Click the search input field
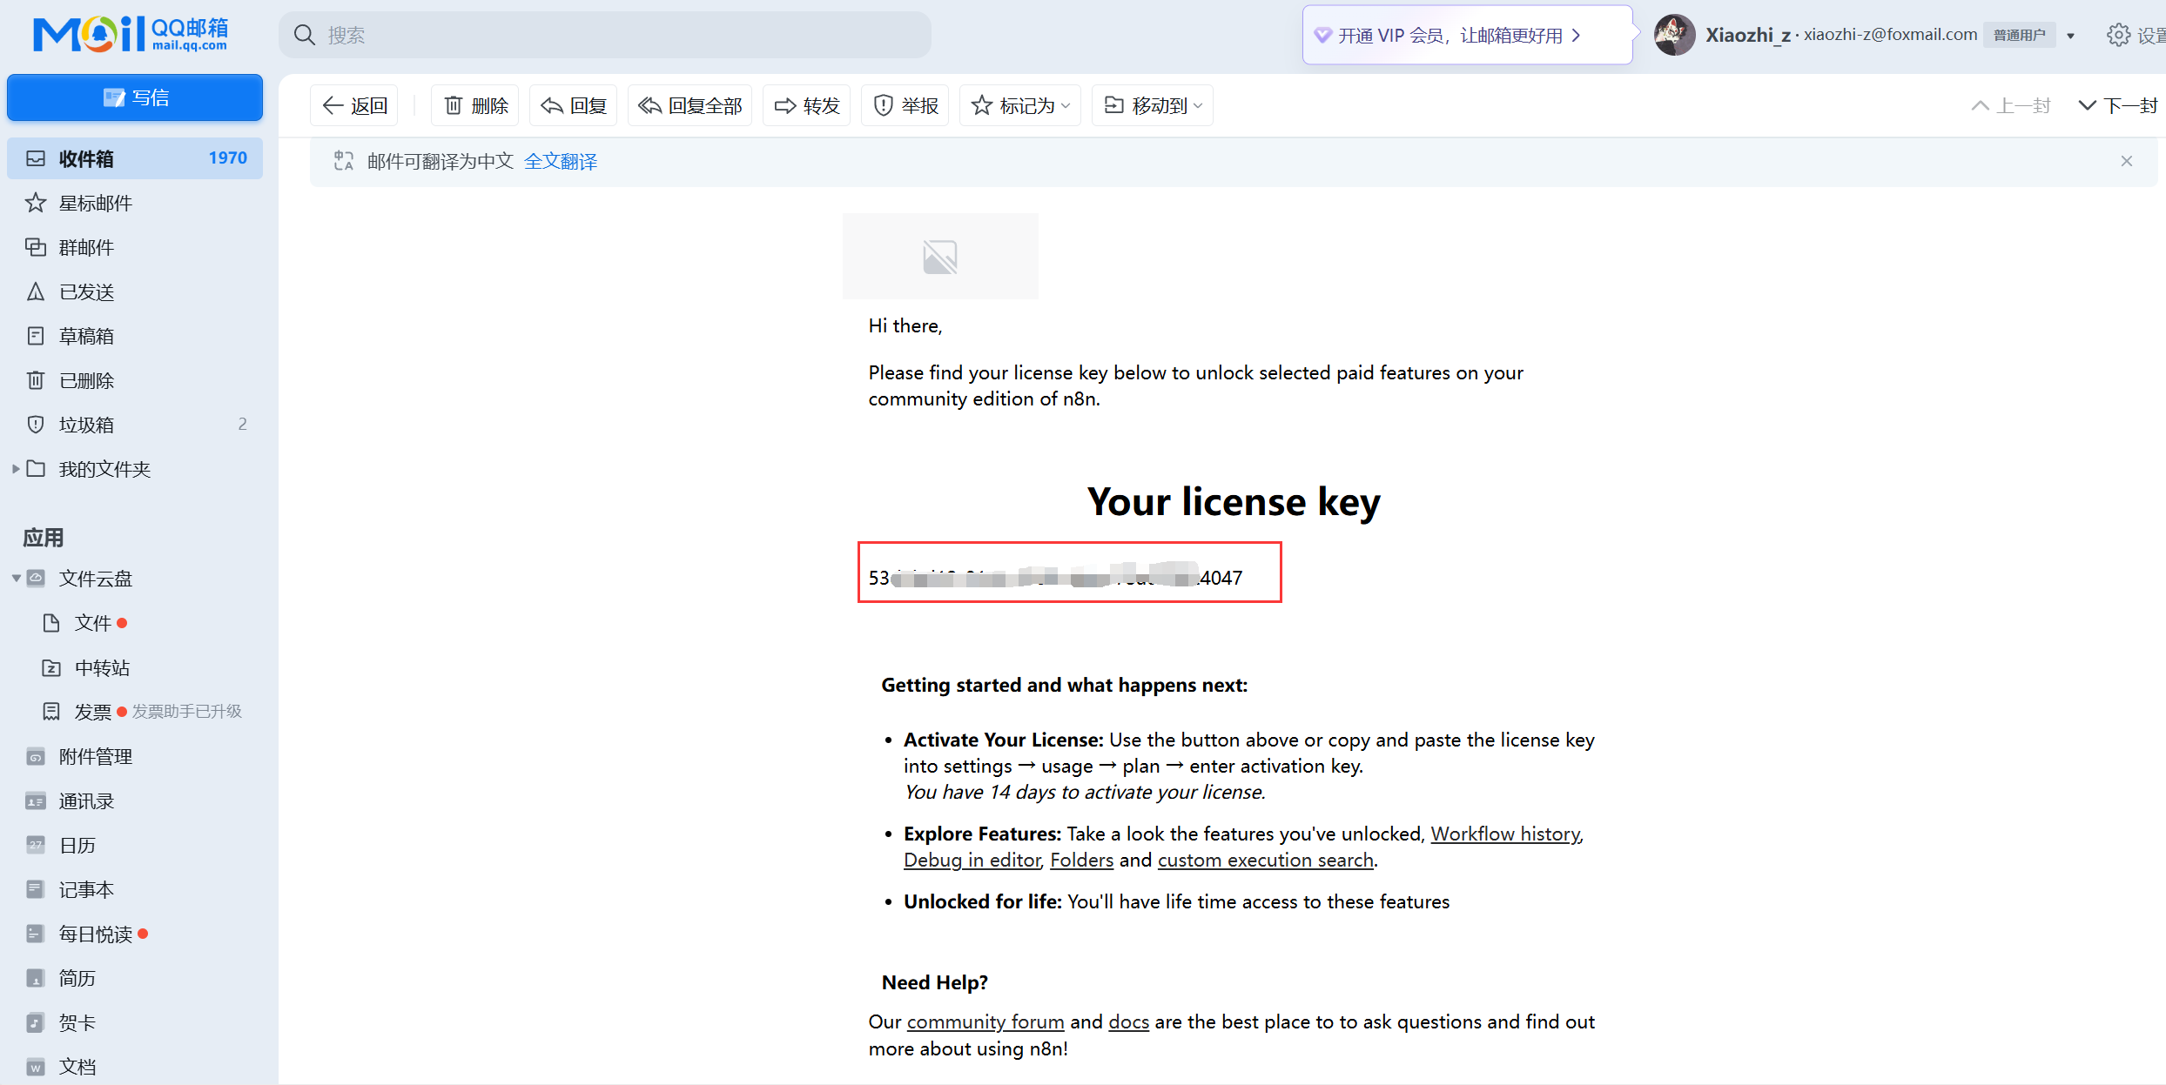 (609, 35)
